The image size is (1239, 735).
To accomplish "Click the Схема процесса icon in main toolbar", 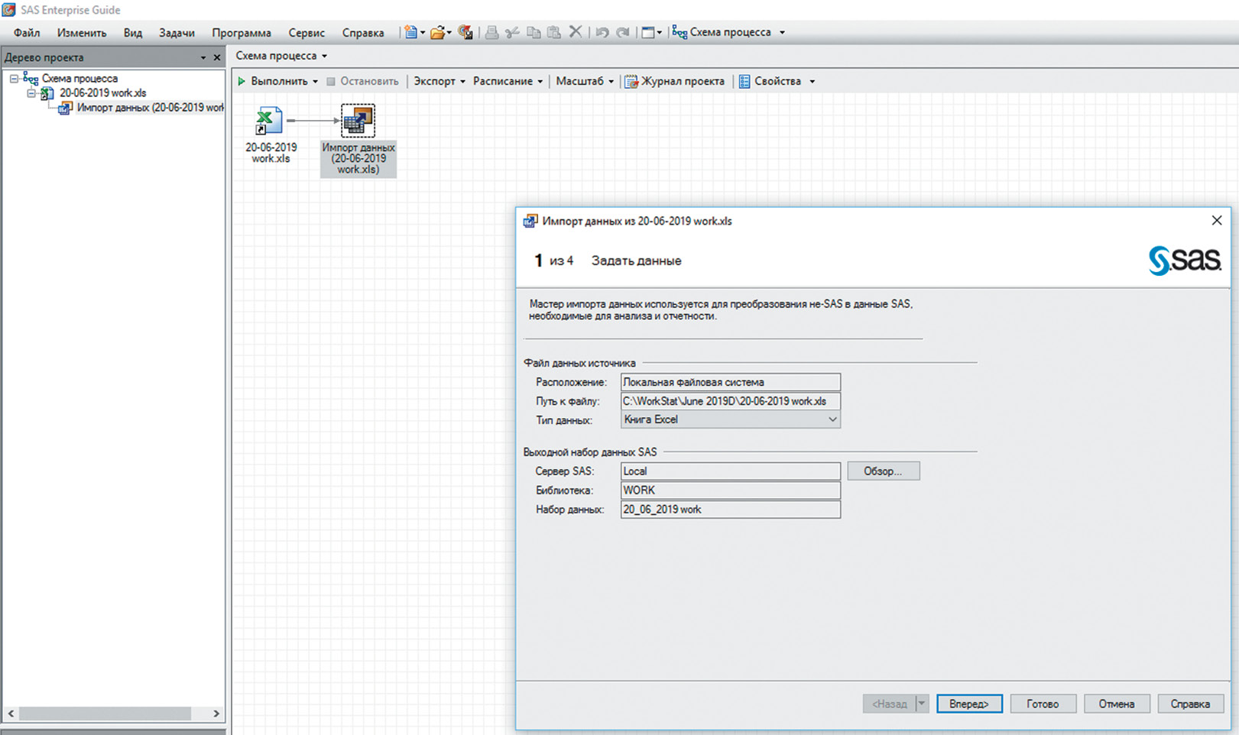I will 680,32.
